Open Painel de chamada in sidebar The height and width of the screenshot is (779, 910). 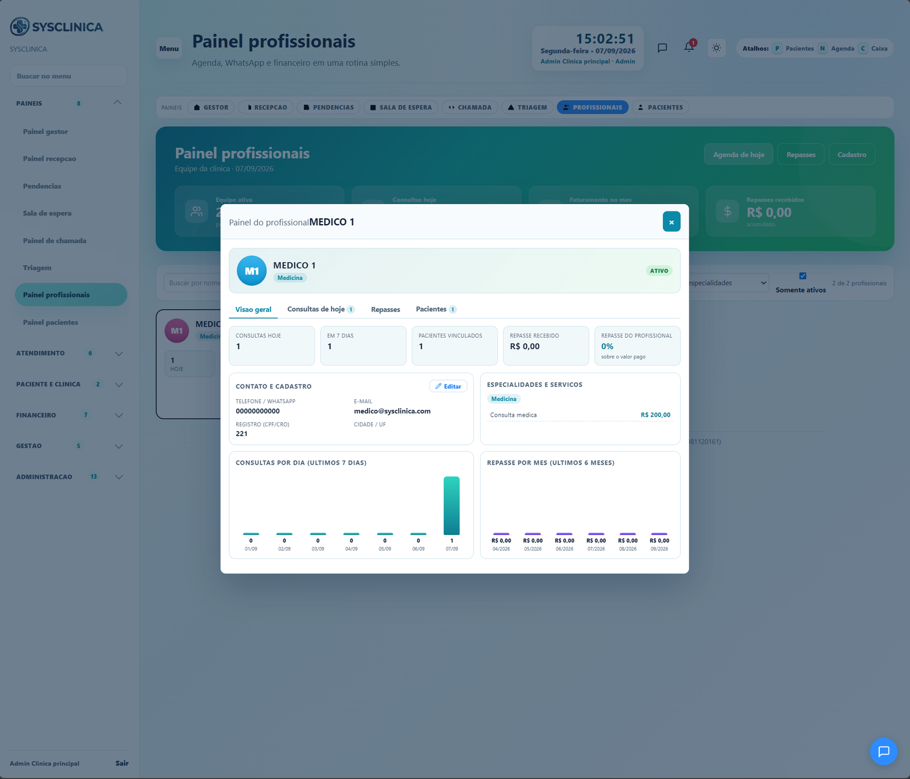71,241
